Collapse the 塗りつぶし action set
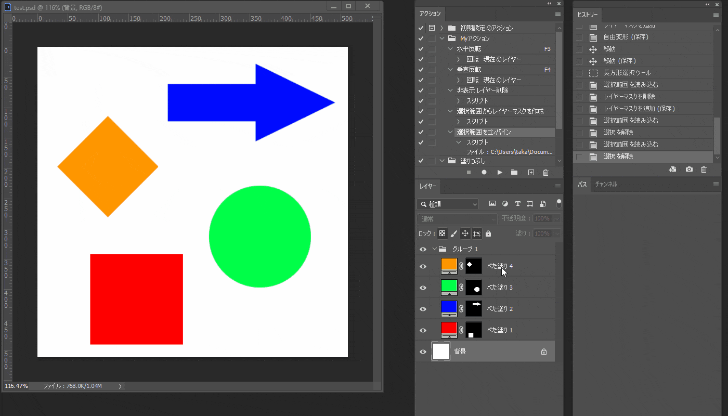 point(441,161)
